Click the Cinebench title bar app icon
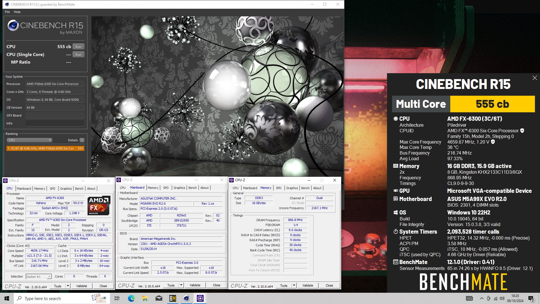 pyautogui.click(x=7, y=4)
